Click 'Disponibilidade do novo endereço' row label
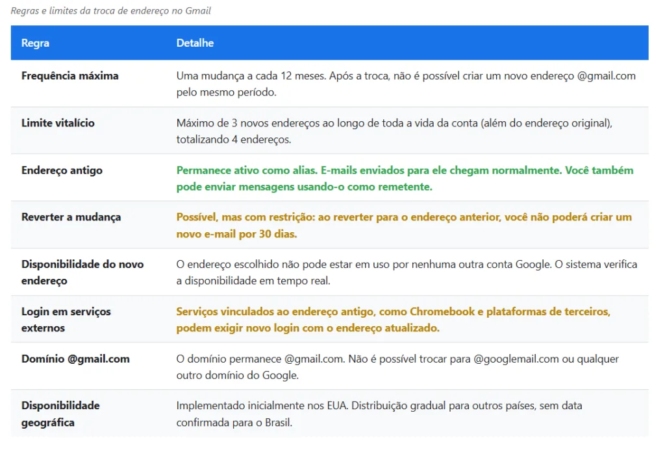Screen dimensions: 665x465 (x=82, y=272)
